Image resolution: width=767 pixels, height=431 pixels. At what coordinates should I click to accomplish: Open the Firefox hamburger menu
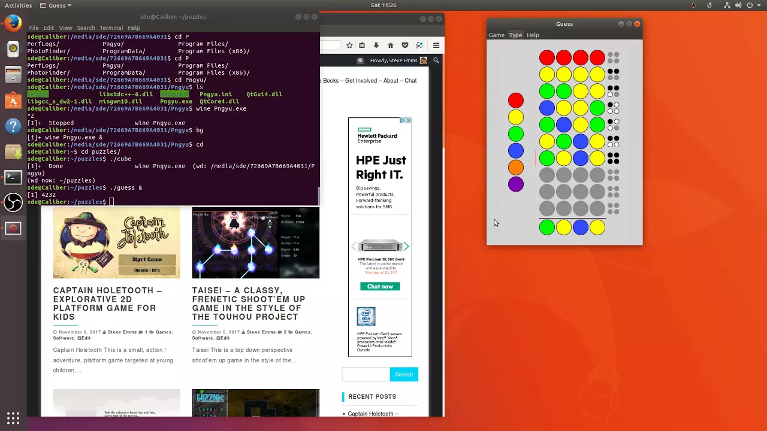pos(436,45)
